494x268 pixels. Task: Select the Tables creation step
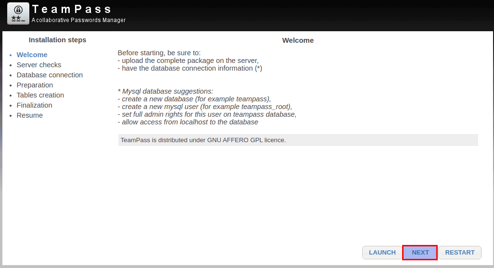[x=40, y=95]
